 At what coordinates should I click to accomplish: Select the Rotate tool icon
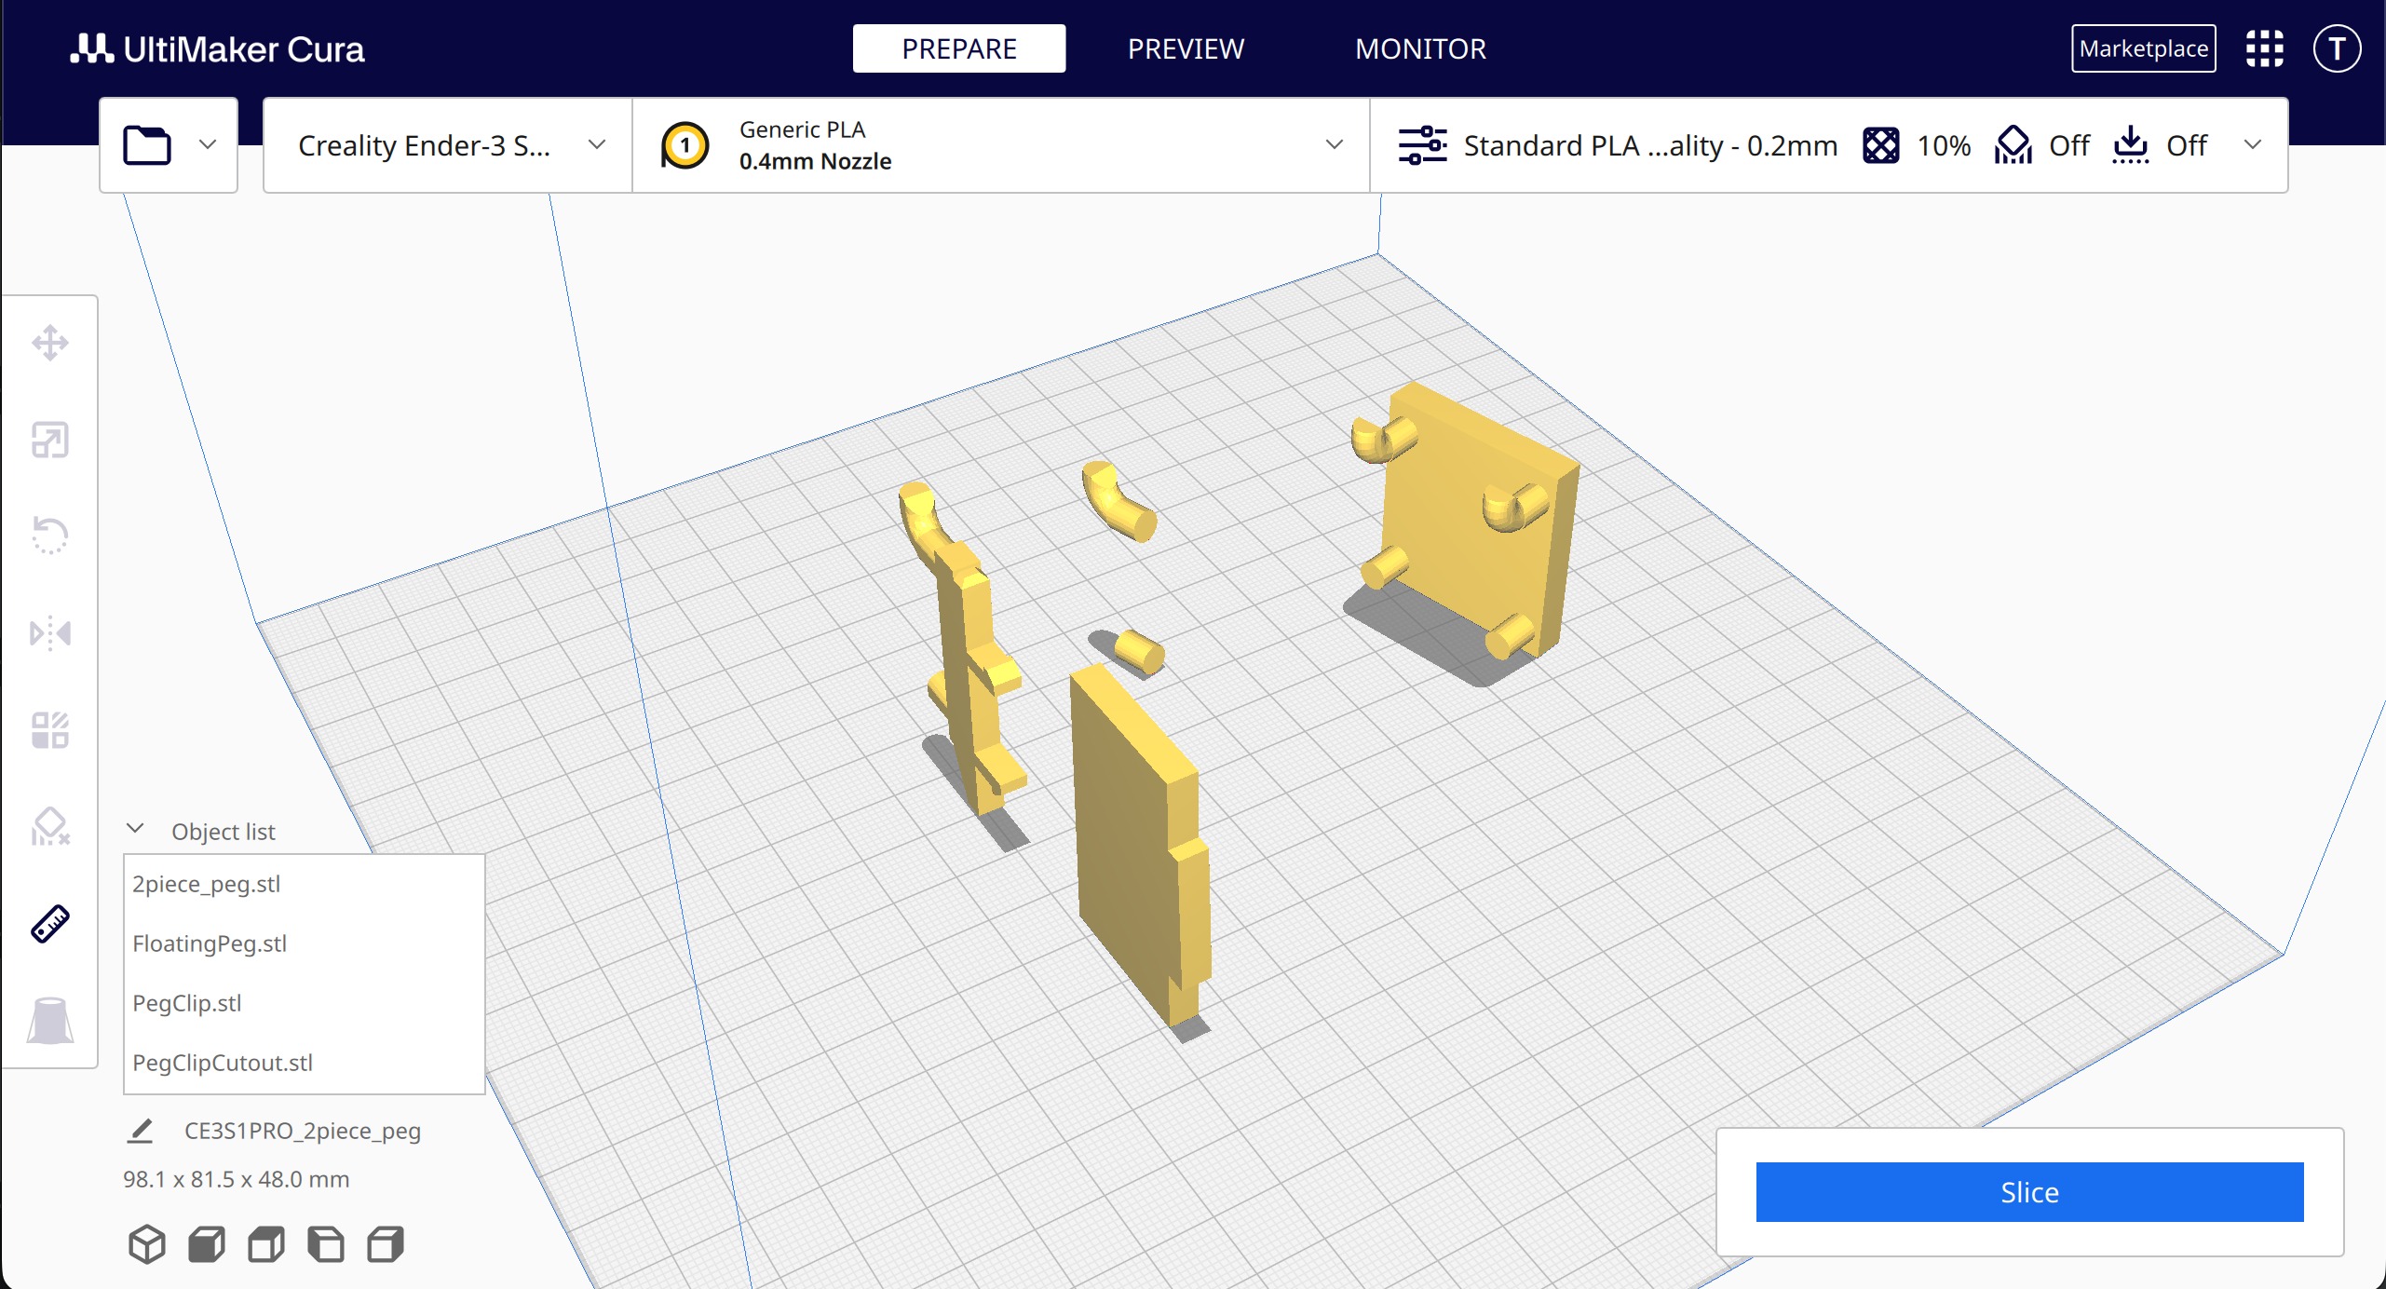50,536
